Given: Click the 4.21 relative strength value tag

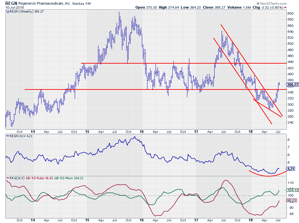Looking at the screenshot, I should pos(291,169).
